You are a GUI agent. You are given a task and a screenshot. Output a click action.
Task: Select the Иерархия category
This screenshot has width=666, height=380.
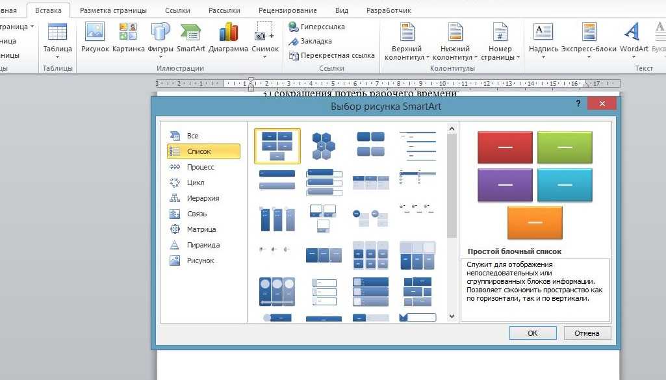pos(203,198)
